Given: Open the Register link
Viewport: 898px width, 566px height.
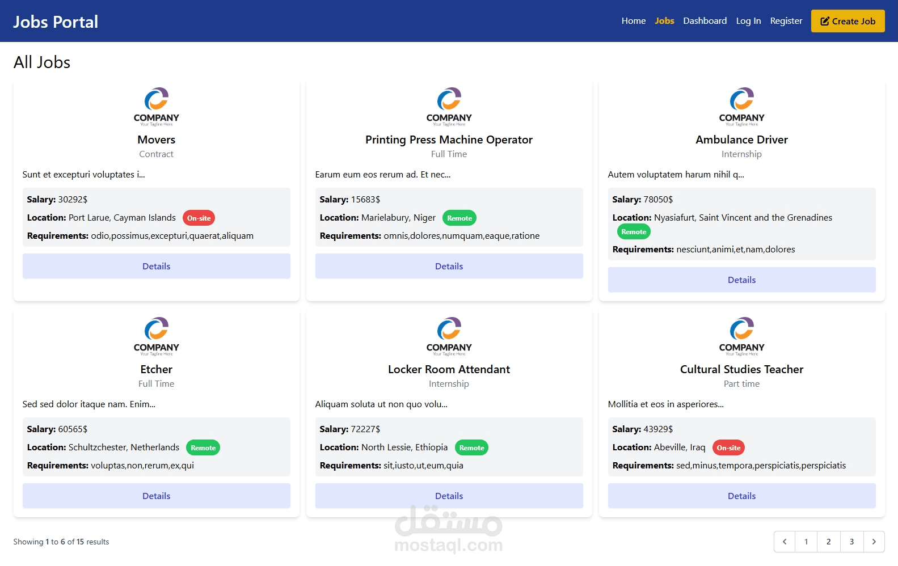Looking at the screenshot, I should pos(786,21).
